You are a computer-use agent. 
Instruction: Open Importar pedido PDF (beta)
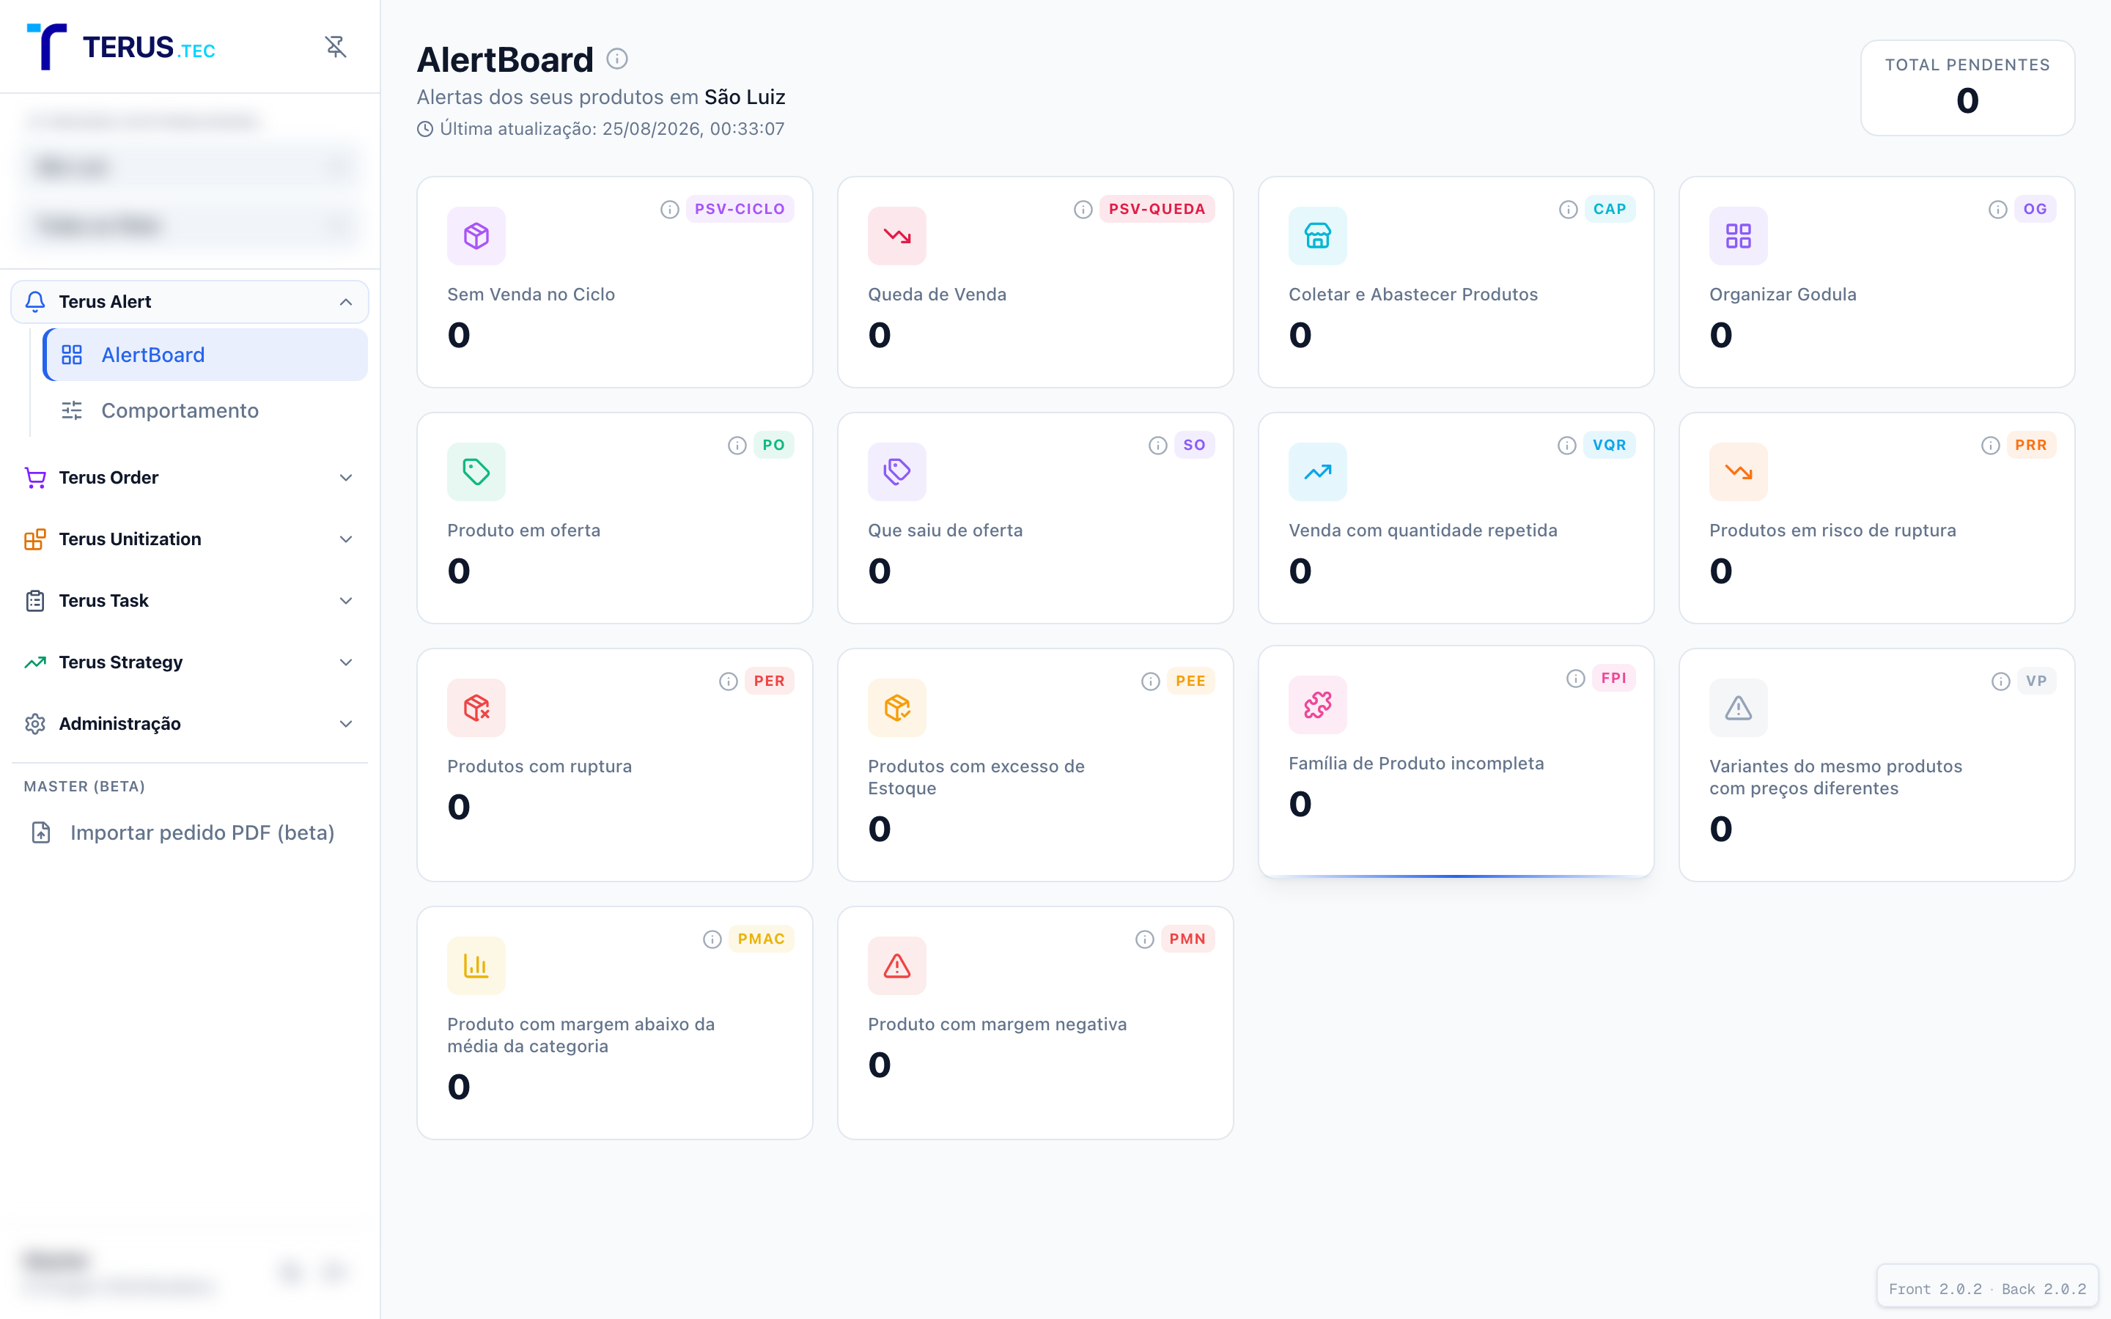(189, 833)
